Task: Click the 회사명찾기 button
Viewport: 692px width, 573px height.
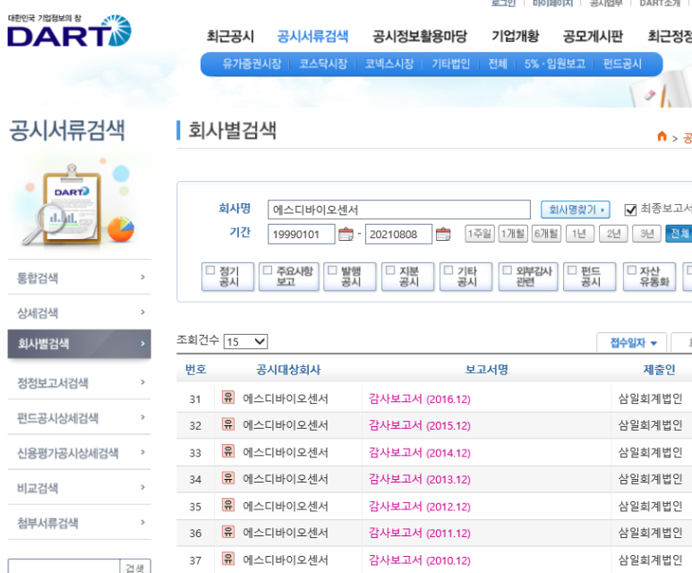Action: coord(575,210)
